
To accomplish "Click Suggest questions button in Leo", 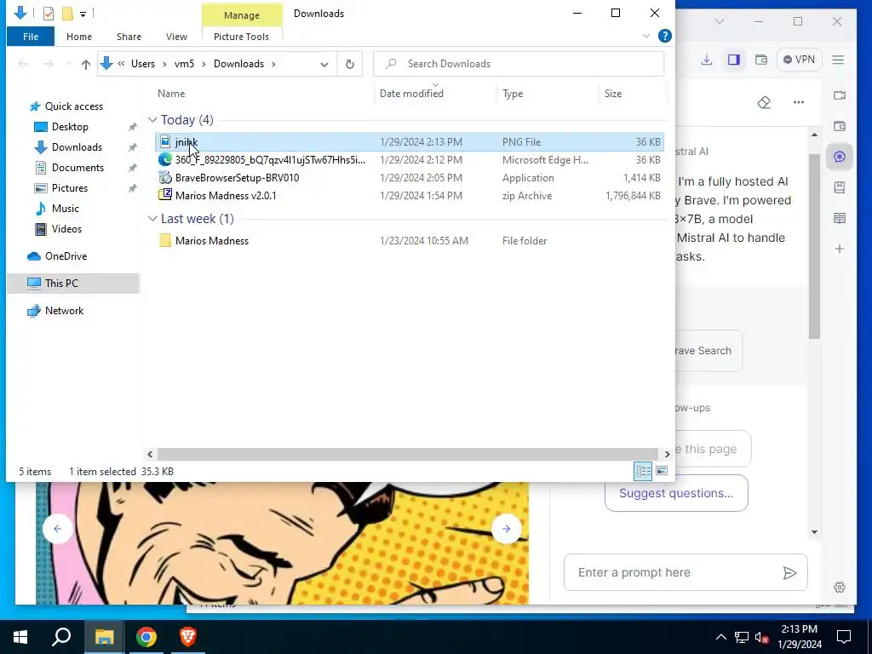I will click(676, 493).
